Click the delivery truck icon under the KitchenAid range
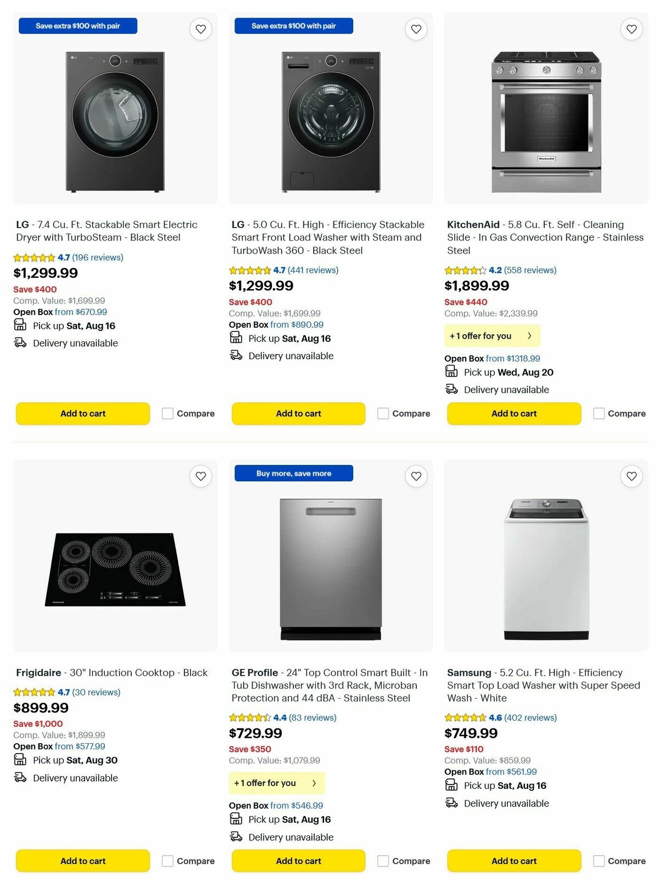 coord(451,389)
